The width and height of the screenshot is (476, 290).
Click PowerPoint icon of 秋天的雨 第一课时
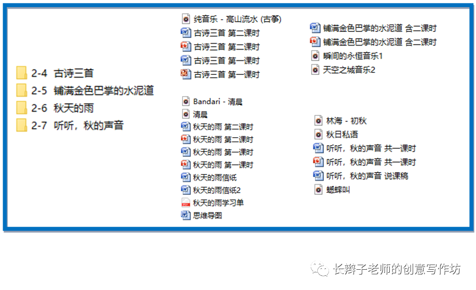186,164
